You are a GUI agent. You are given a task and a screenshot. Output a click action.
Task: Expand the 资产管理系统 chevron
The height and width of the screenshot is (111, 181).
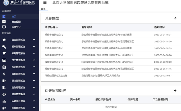coord(34,60)
